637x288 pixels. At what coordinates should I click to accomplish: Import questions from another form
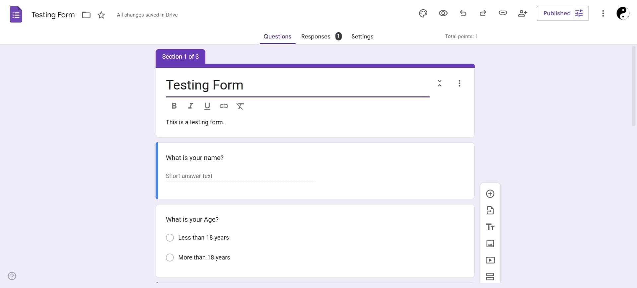(x=490, y=210)
